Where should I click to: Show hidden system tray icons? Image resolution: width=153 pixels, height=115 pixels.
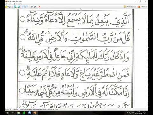[x=128, y=113]
